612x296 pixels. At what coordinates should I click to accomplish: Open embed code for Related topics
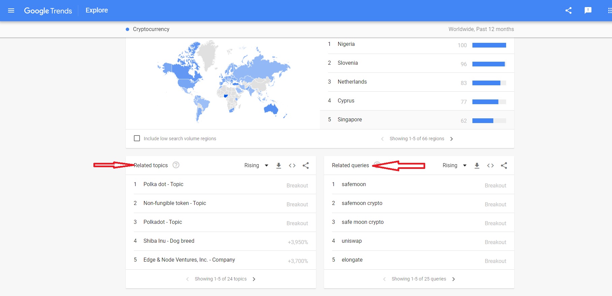coord(292,166)
